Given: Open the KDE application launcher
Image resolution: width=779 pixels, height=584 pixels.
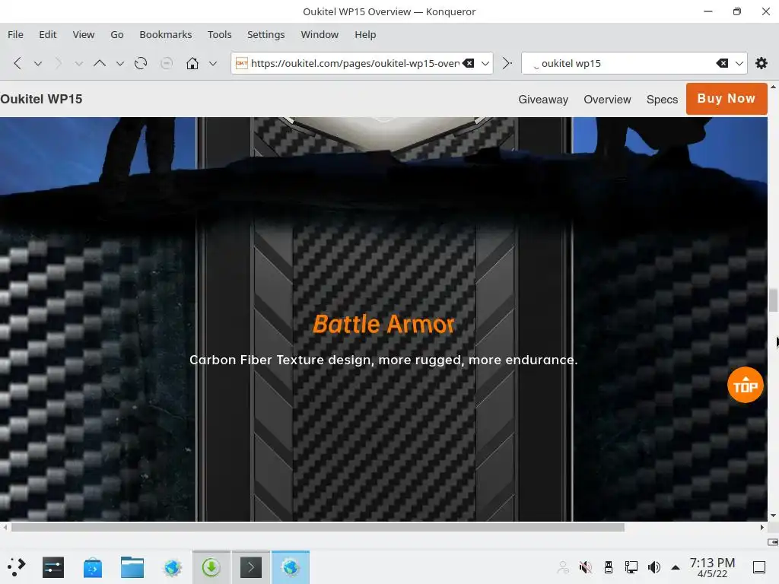Looking at the screenshot, I should (x=17, y=567).
